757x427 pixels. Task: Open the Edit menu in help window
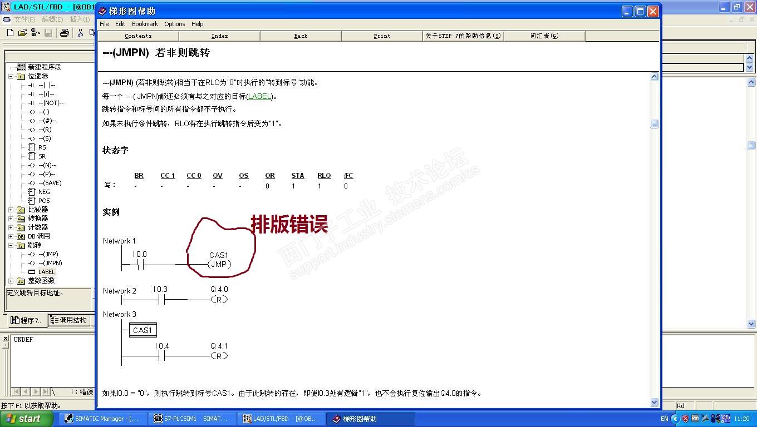tap(120, 24)
